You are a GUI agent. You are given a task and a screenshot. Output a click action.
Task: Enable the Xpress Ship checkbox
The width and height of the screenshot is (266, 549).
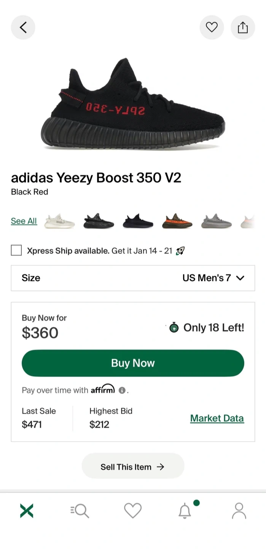tap(16, 250)
